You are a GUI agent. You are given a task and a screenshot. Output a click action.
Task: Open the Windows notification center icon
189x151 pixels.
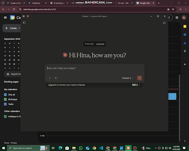[x=184, y=148]
